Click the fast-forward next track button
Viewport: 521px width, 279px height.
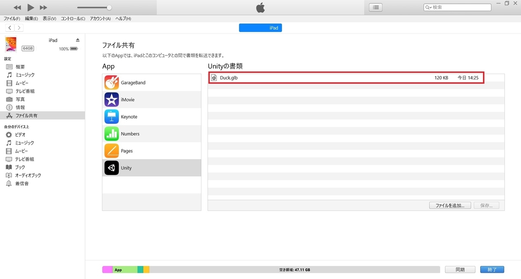point(43,8)
